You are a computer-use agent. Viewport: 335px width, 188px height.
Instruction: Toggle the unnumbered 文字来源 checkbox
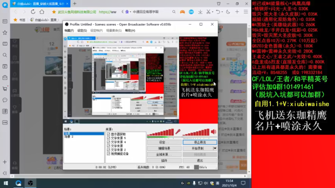point(108,146)
